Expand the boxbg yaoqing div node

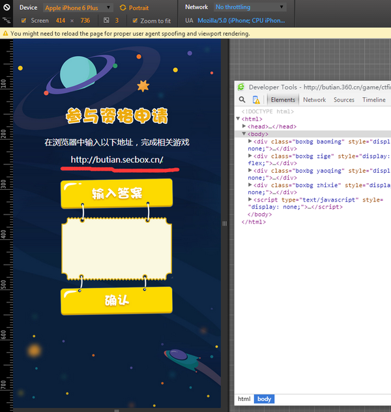pyautogui.click(x=250, y=170)
